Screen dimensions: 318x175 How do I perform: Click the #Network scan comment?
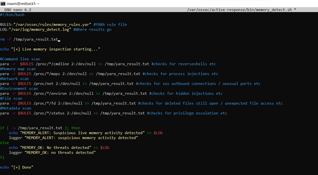14,79
